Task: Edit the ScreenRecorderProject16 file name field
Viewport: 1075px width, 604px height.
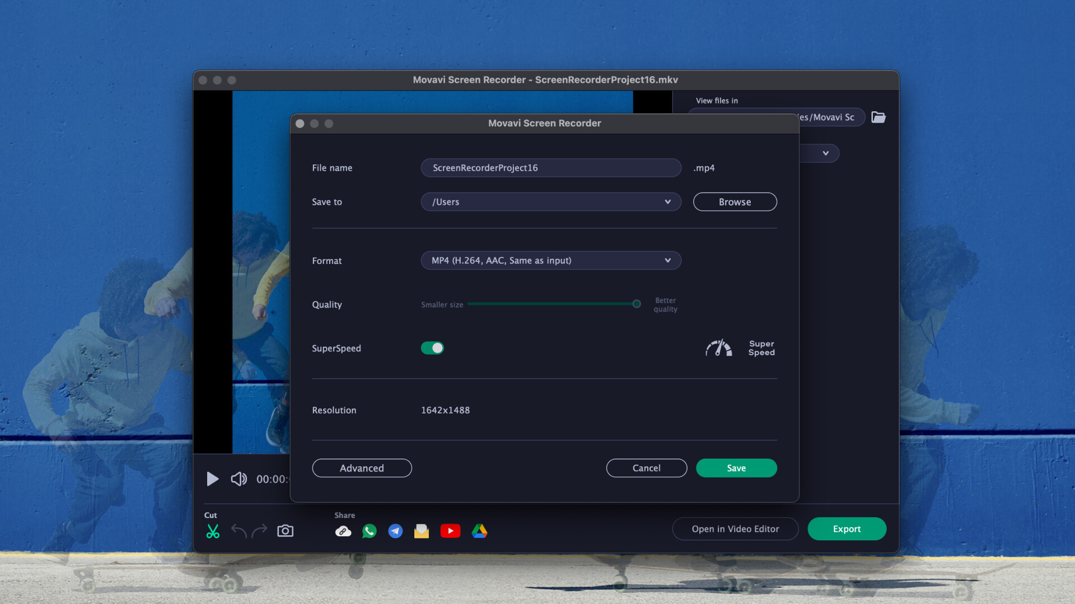Action: click(550, 167)
